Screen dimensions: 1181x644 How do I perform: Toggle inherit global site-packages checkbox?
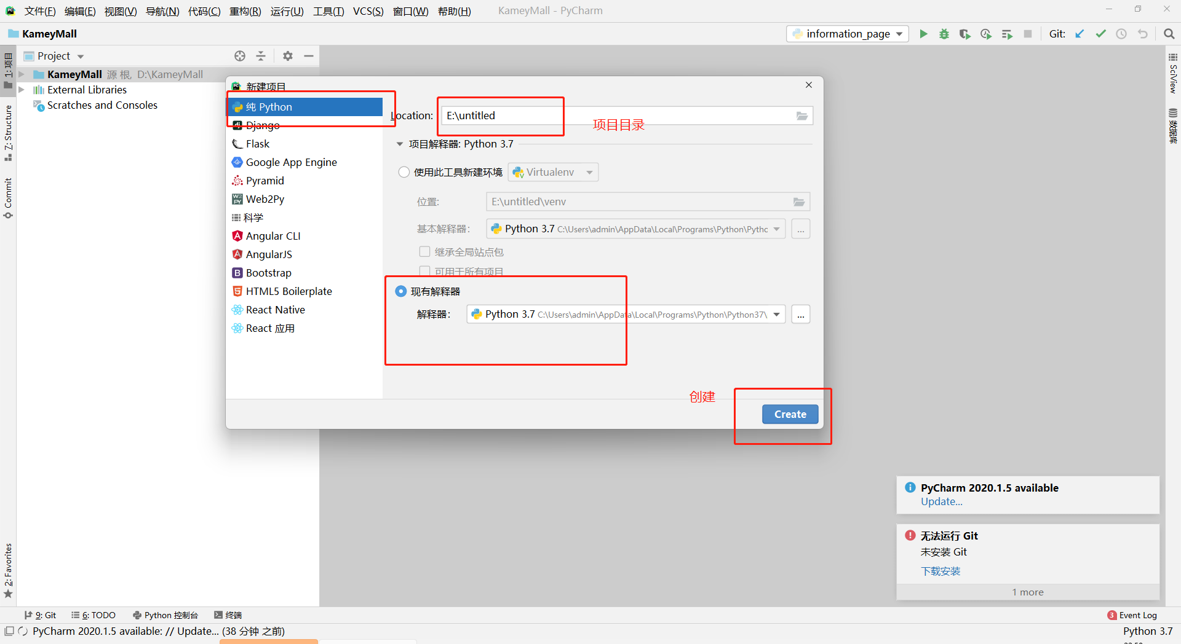tap(424, 251)
